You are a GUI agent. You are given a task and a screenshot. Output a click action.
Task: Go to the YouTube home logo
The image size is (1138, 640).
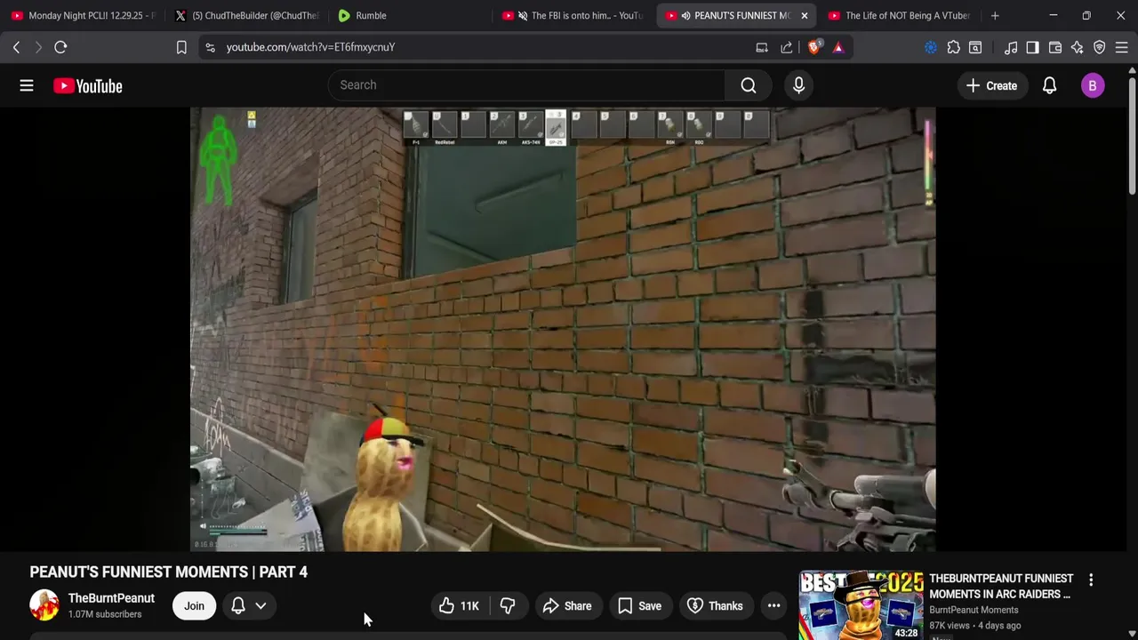click(x=87, y=85)
